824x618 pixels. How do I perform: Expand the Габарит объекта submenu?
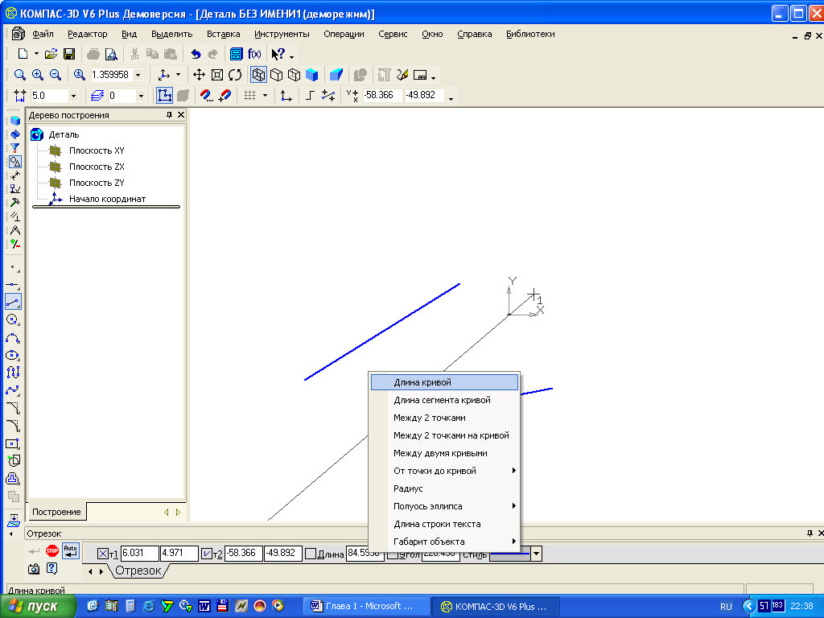click(444, 542)
